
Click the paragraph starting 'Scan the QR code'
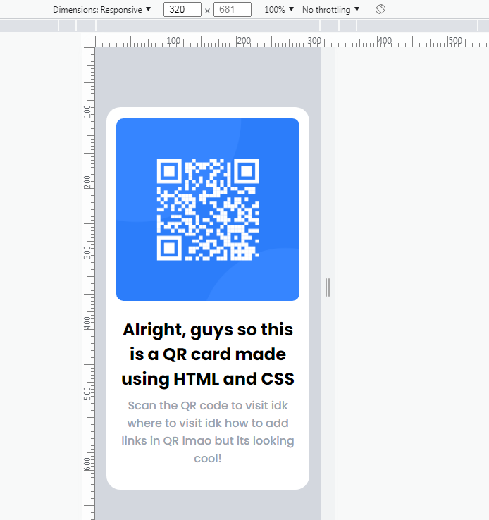tap(208, 432)
